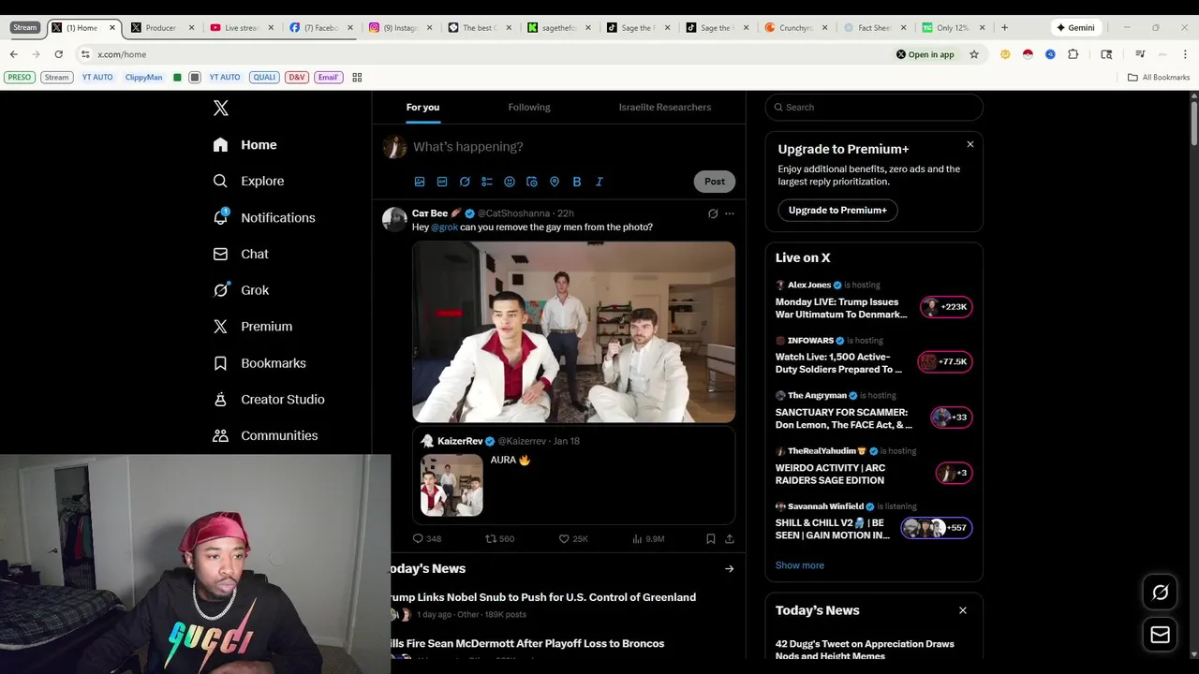The width and height of the screenshot is (1199, 674).
Task: Open the ClippyMan bookmark
Action: 143,78
